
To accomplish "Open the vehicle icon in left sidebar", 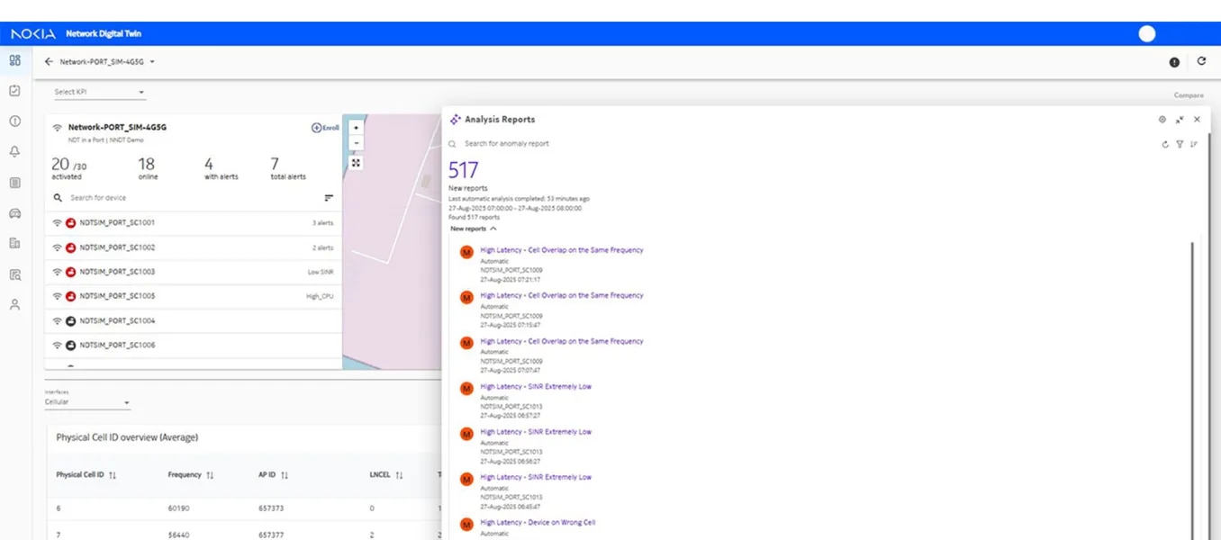I will [x=14, y=213].
